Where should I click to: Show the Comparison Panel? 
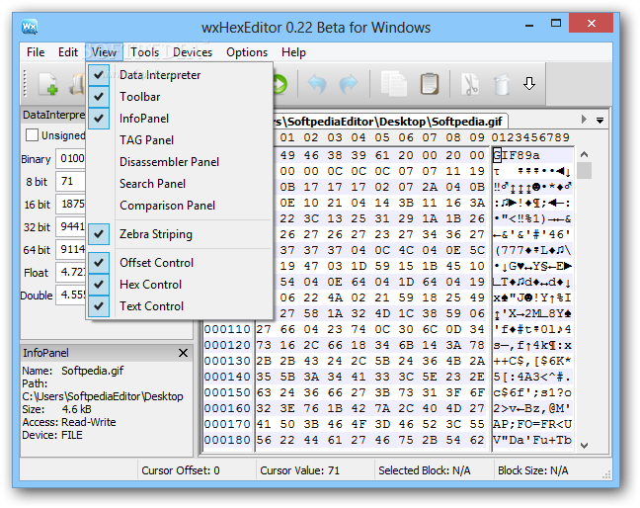[180, 205]
